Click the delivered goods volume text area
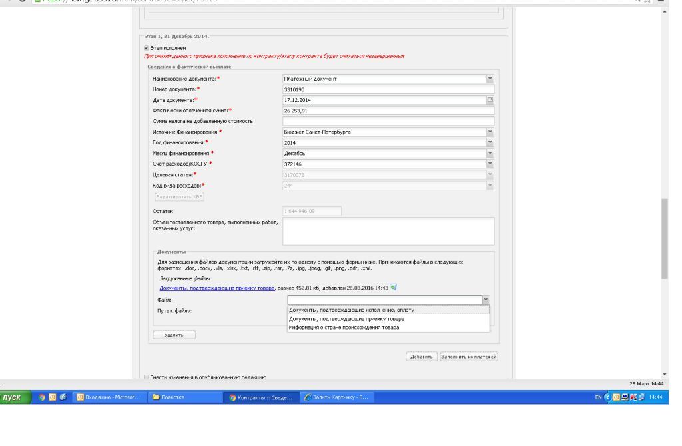This screenshot has width=682, height=446. click(388, 231)
